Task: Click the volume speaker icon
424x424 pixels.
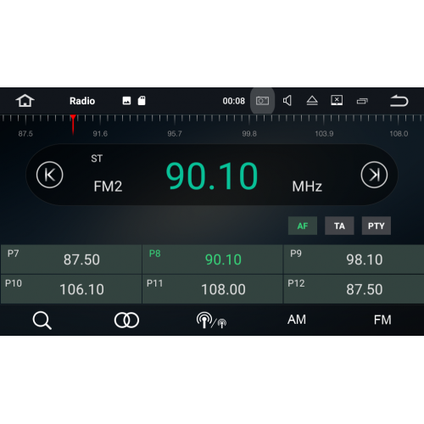Action: tap(287, 101)
